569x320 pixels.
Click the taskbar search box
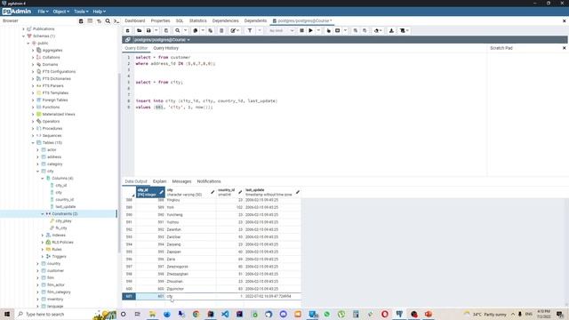tap(54, 314)
